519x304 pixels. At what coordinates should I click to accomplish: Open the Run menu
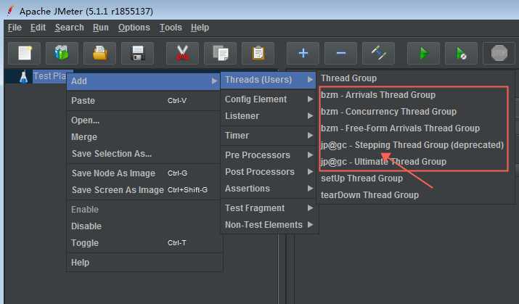click(101, 28)
